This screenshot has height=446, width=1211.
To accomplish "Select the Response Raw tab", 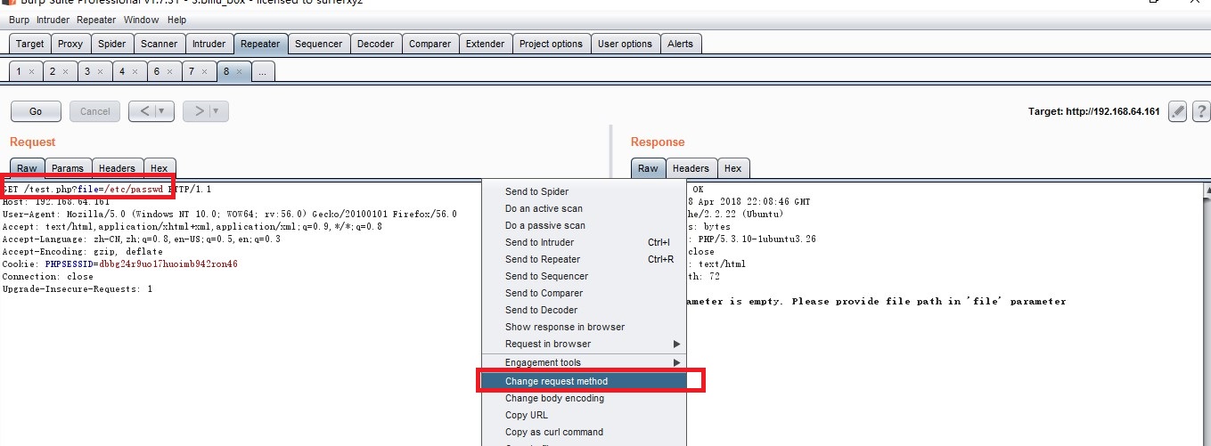I will tap(648, 168).
